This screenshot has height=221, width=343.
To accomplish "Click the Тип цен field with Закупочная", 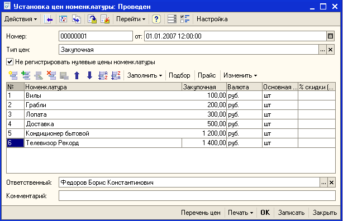I will pos(189,50).
